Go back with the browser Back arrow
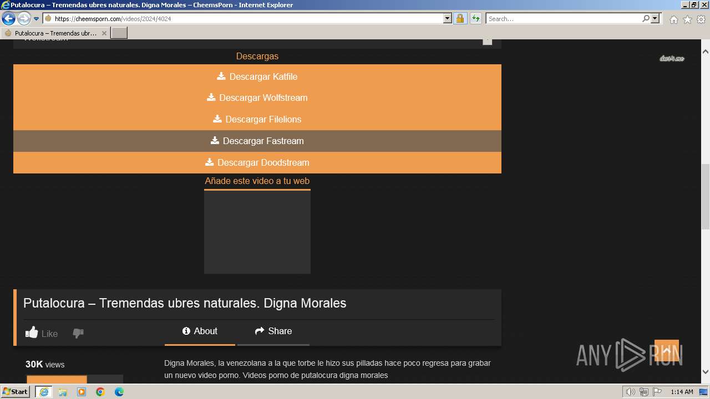 point(8,19)
